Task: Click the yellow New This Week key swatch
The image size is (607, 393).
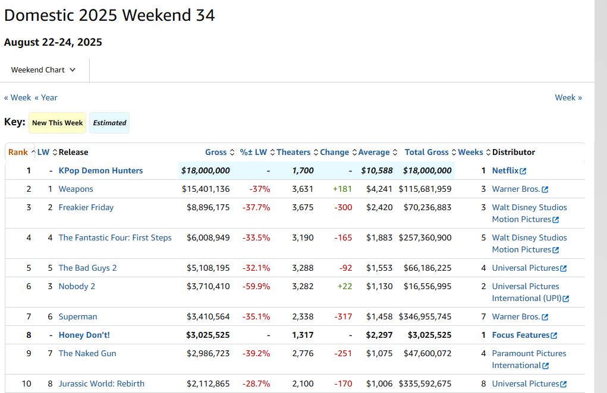Action: pos(58,123)
